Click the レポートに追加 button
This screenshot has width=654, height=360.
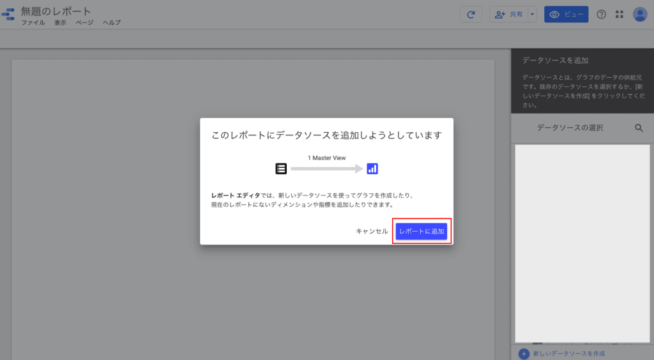422,231
